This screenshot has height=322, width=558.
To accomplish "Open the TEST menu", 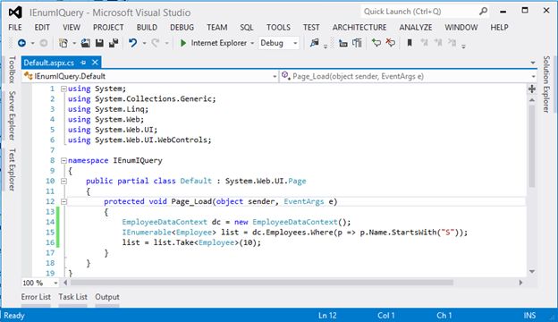I will click(x=311, y=28).
